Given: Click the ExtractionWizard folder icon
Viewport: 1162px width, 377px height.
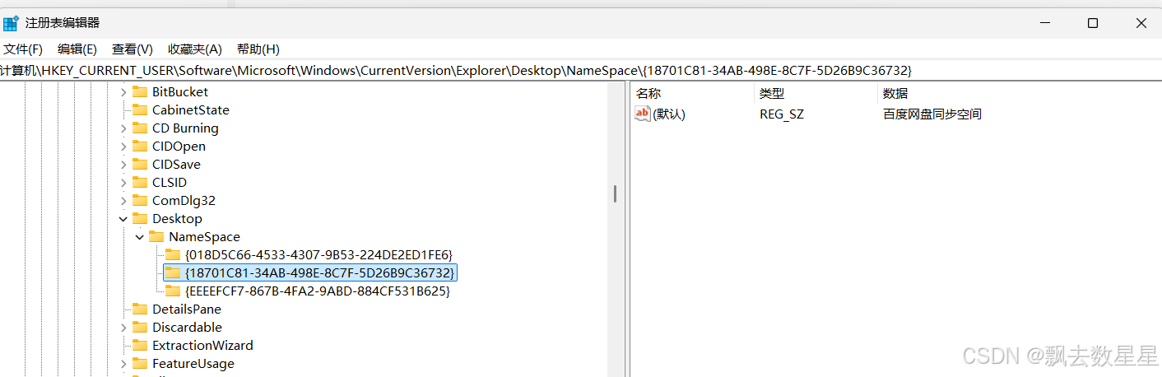Looking at the screenshot, I should 140,346.
